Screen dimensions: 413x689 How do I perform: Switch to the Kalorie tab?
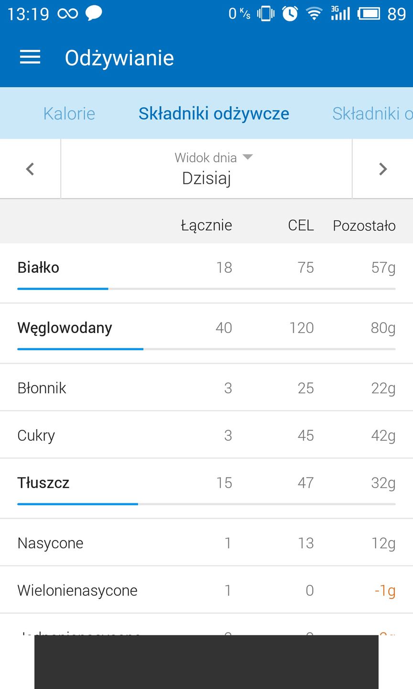click(x=69, y=113)
